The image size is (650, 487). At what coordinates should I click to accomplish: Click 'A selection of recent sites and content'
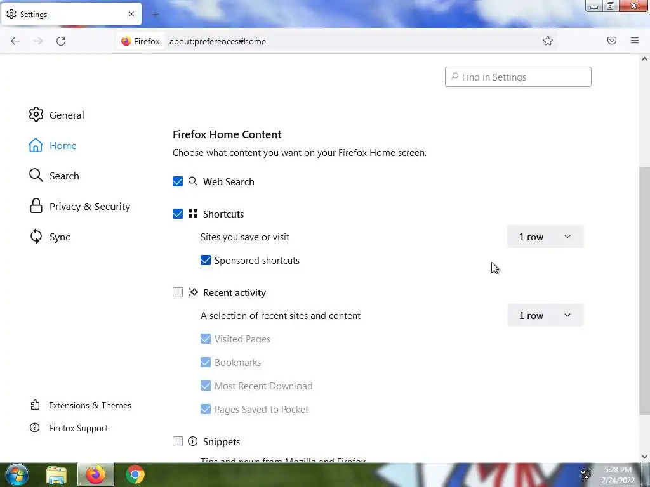281,316
